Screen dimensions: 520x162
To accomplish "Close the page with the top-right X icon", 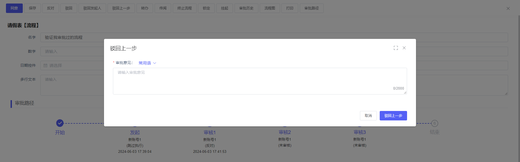I will tap(508, 8).
